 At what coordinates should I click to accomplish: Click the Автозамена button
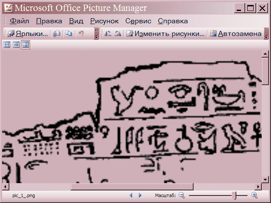click(236, 33)
